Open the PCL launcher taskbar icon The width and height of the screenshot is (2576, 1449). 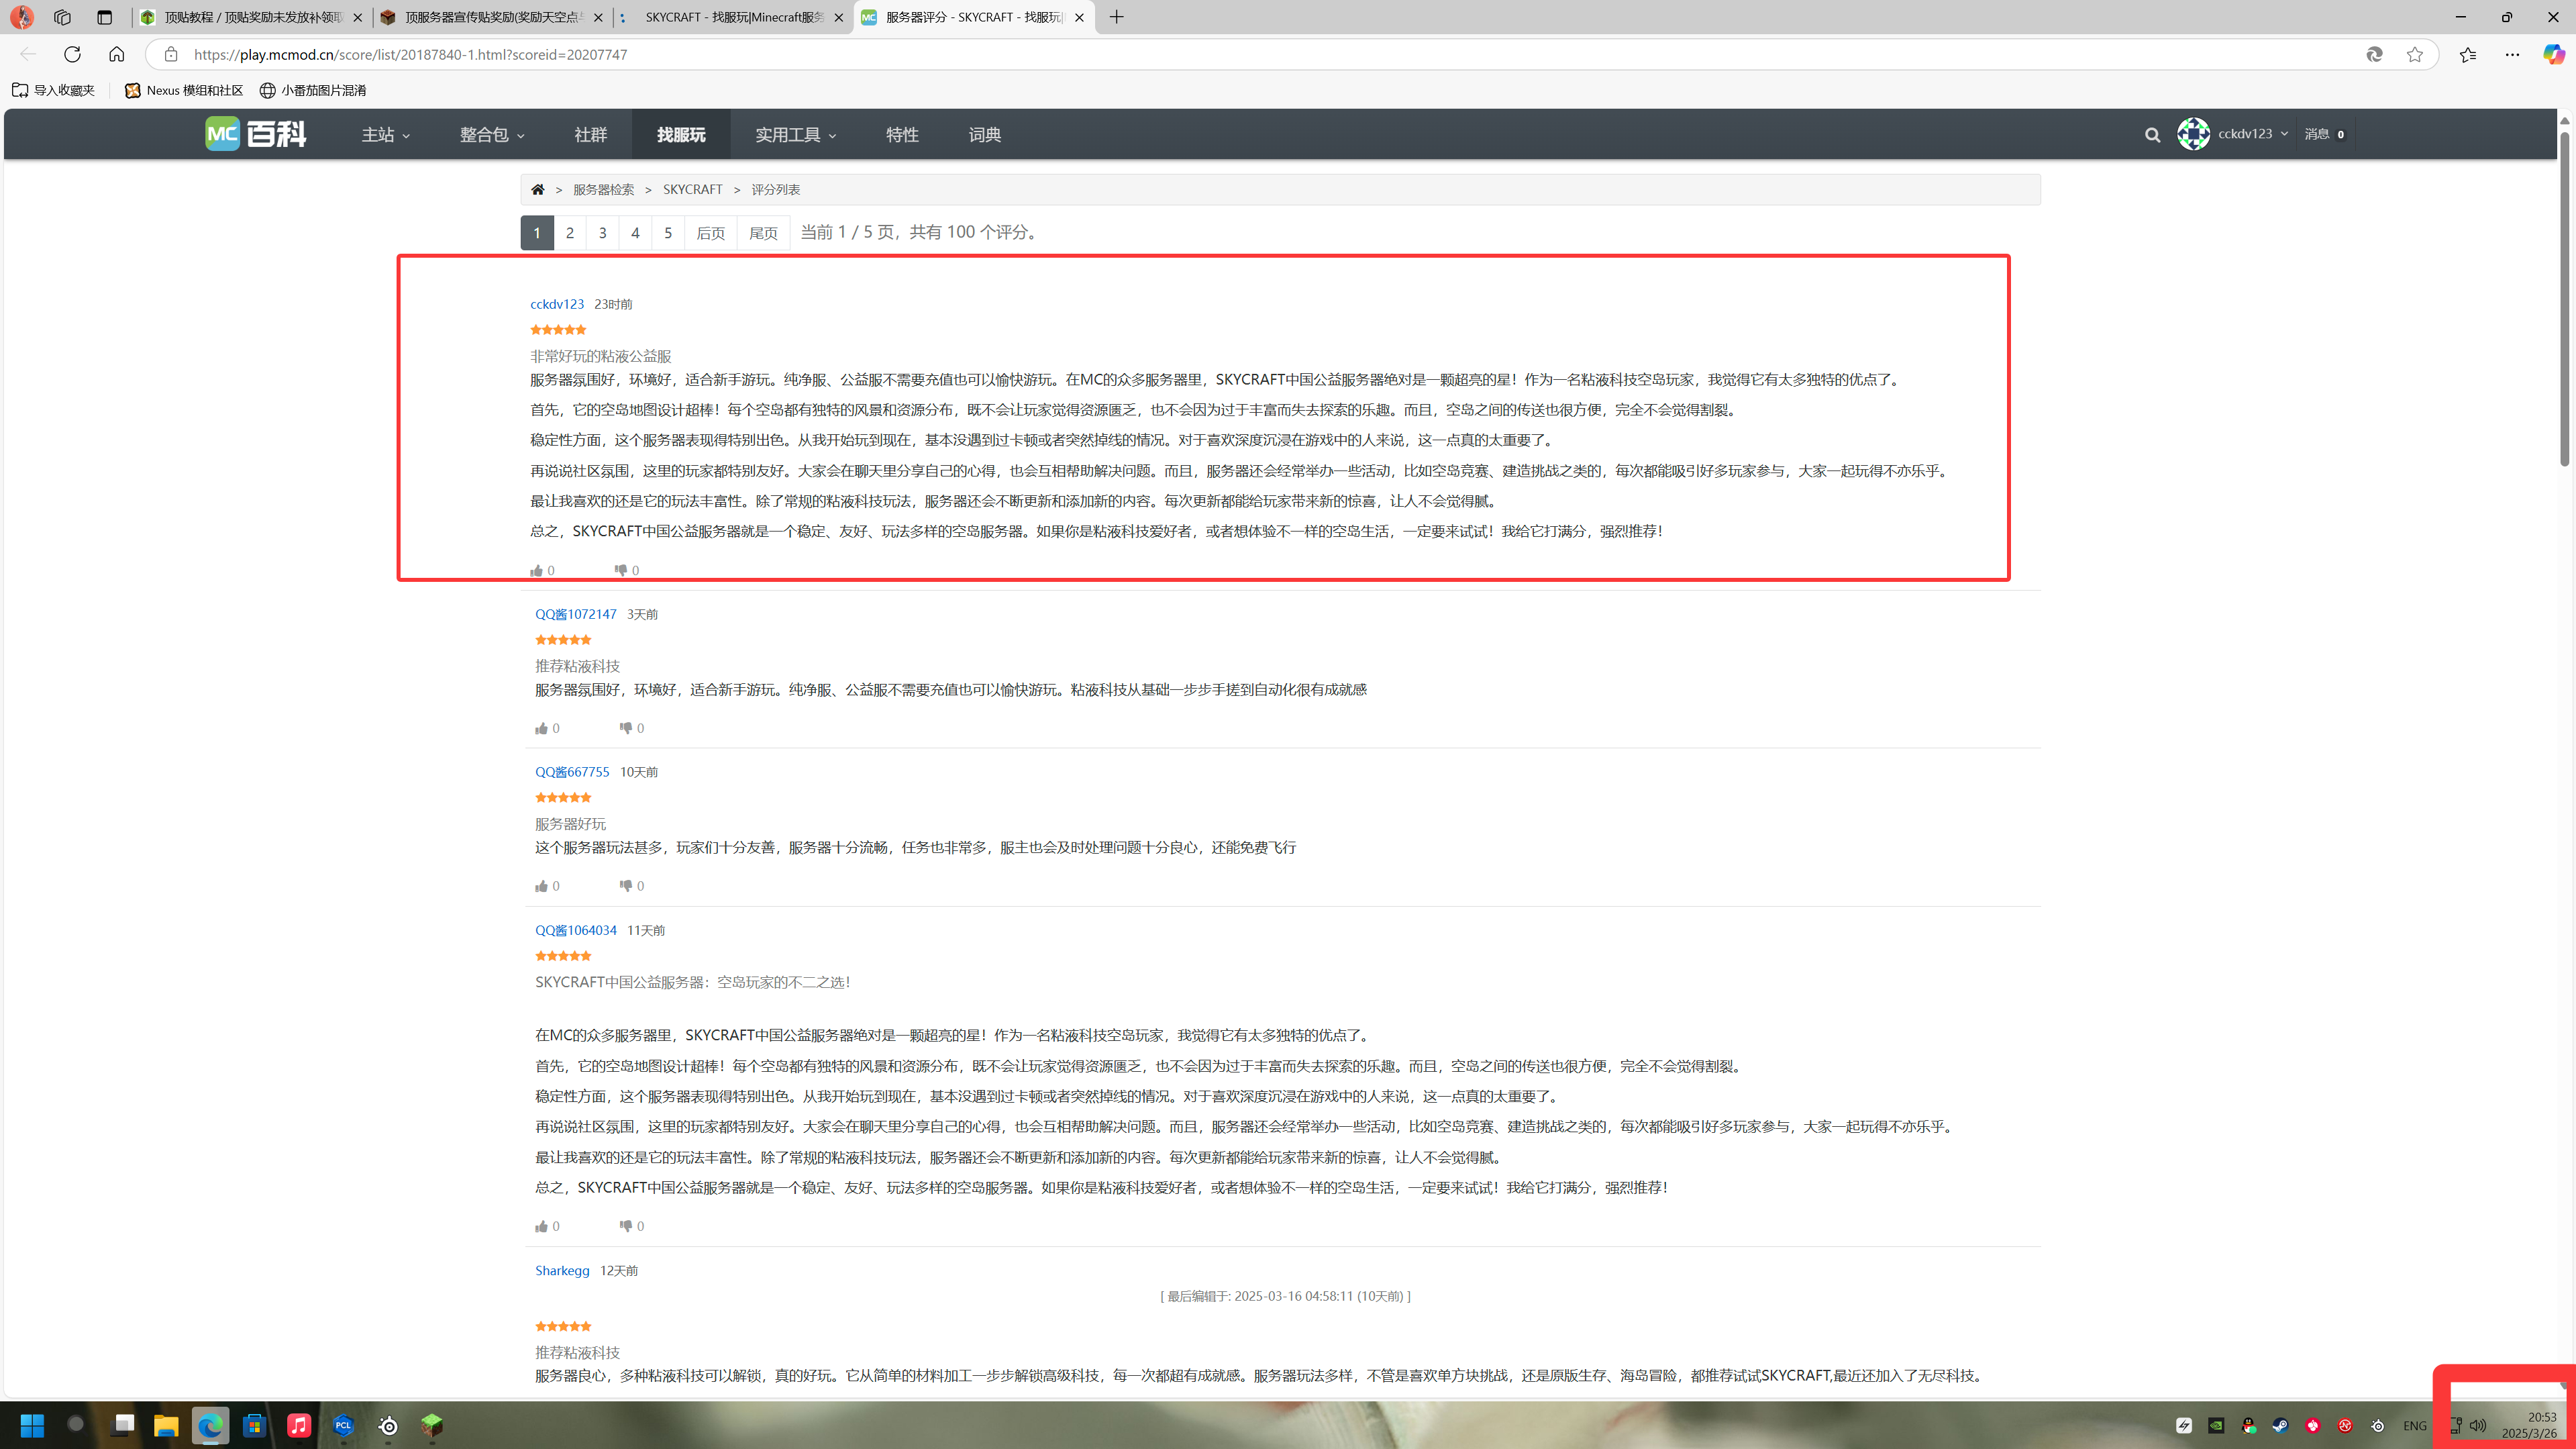[x=343, y=1425]
